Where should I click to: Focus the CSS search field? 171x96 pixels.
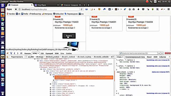pyautogui.click(x=138, y=53)
